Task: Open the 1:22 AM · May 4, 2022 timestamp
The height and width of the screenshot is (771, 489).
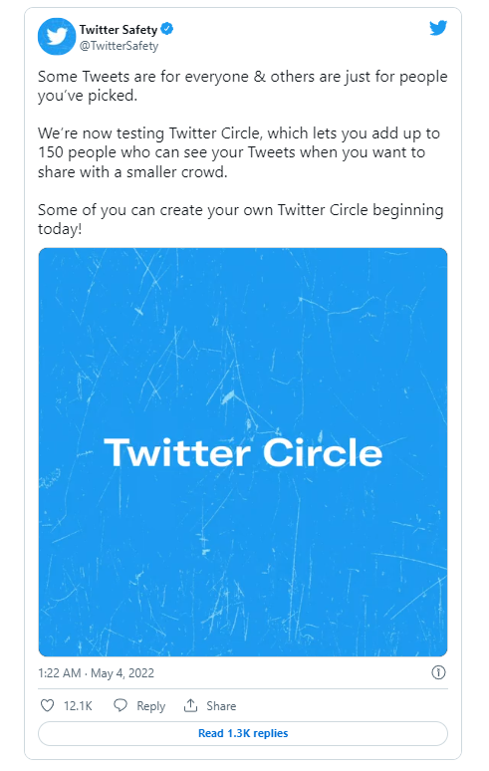Action: pyautogui.click(x=97, y=672)
